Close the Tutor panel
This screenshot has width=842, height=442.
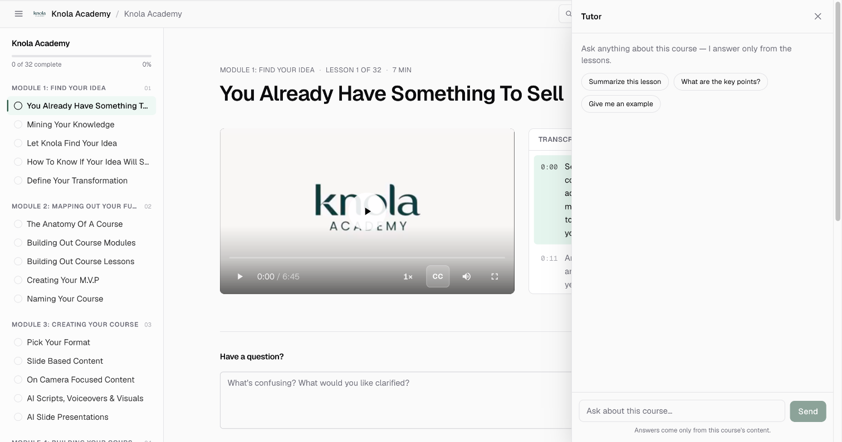pos(817,17)
